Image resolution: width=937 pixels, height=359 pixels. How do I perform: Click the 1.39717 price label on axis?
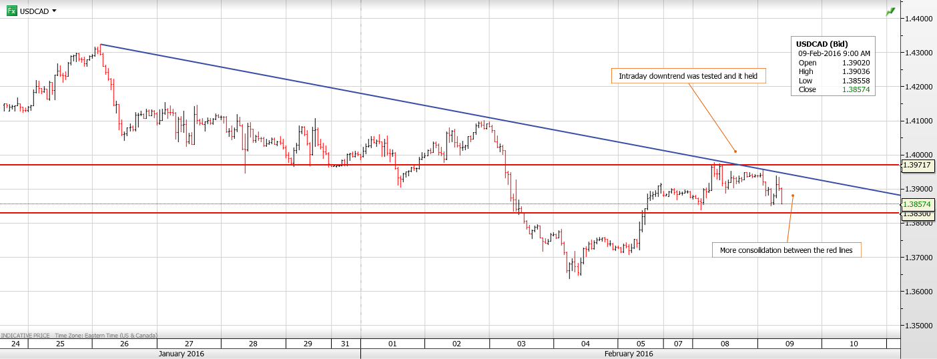(x=918, y=164)
